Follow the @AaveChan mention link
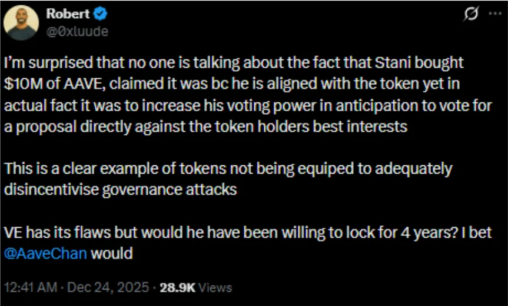This screenshot has width=508, height=306. (45, 254)
